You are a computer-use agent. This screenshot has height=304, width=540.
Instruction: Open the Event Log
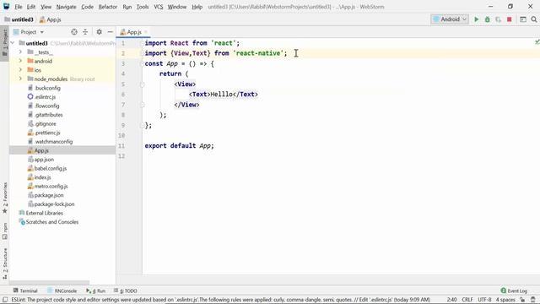click(x=514, y=290)
